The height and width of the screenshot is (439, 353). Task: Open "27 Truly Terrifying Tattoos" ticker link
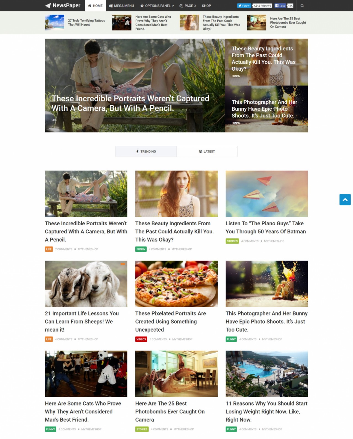coord(86,22)
